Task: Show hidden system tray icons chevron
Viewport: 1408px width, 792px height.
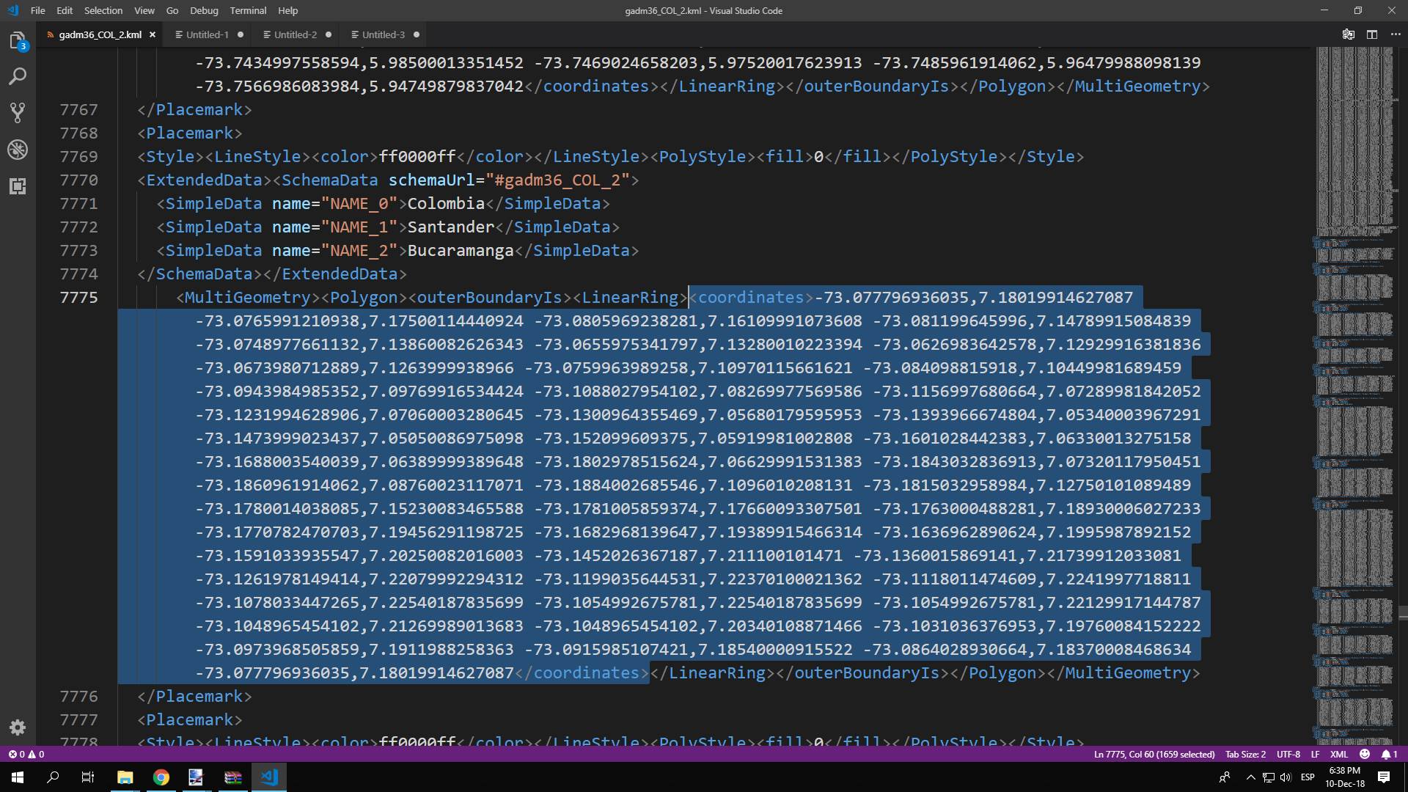Action: (x=1250, y=777)
